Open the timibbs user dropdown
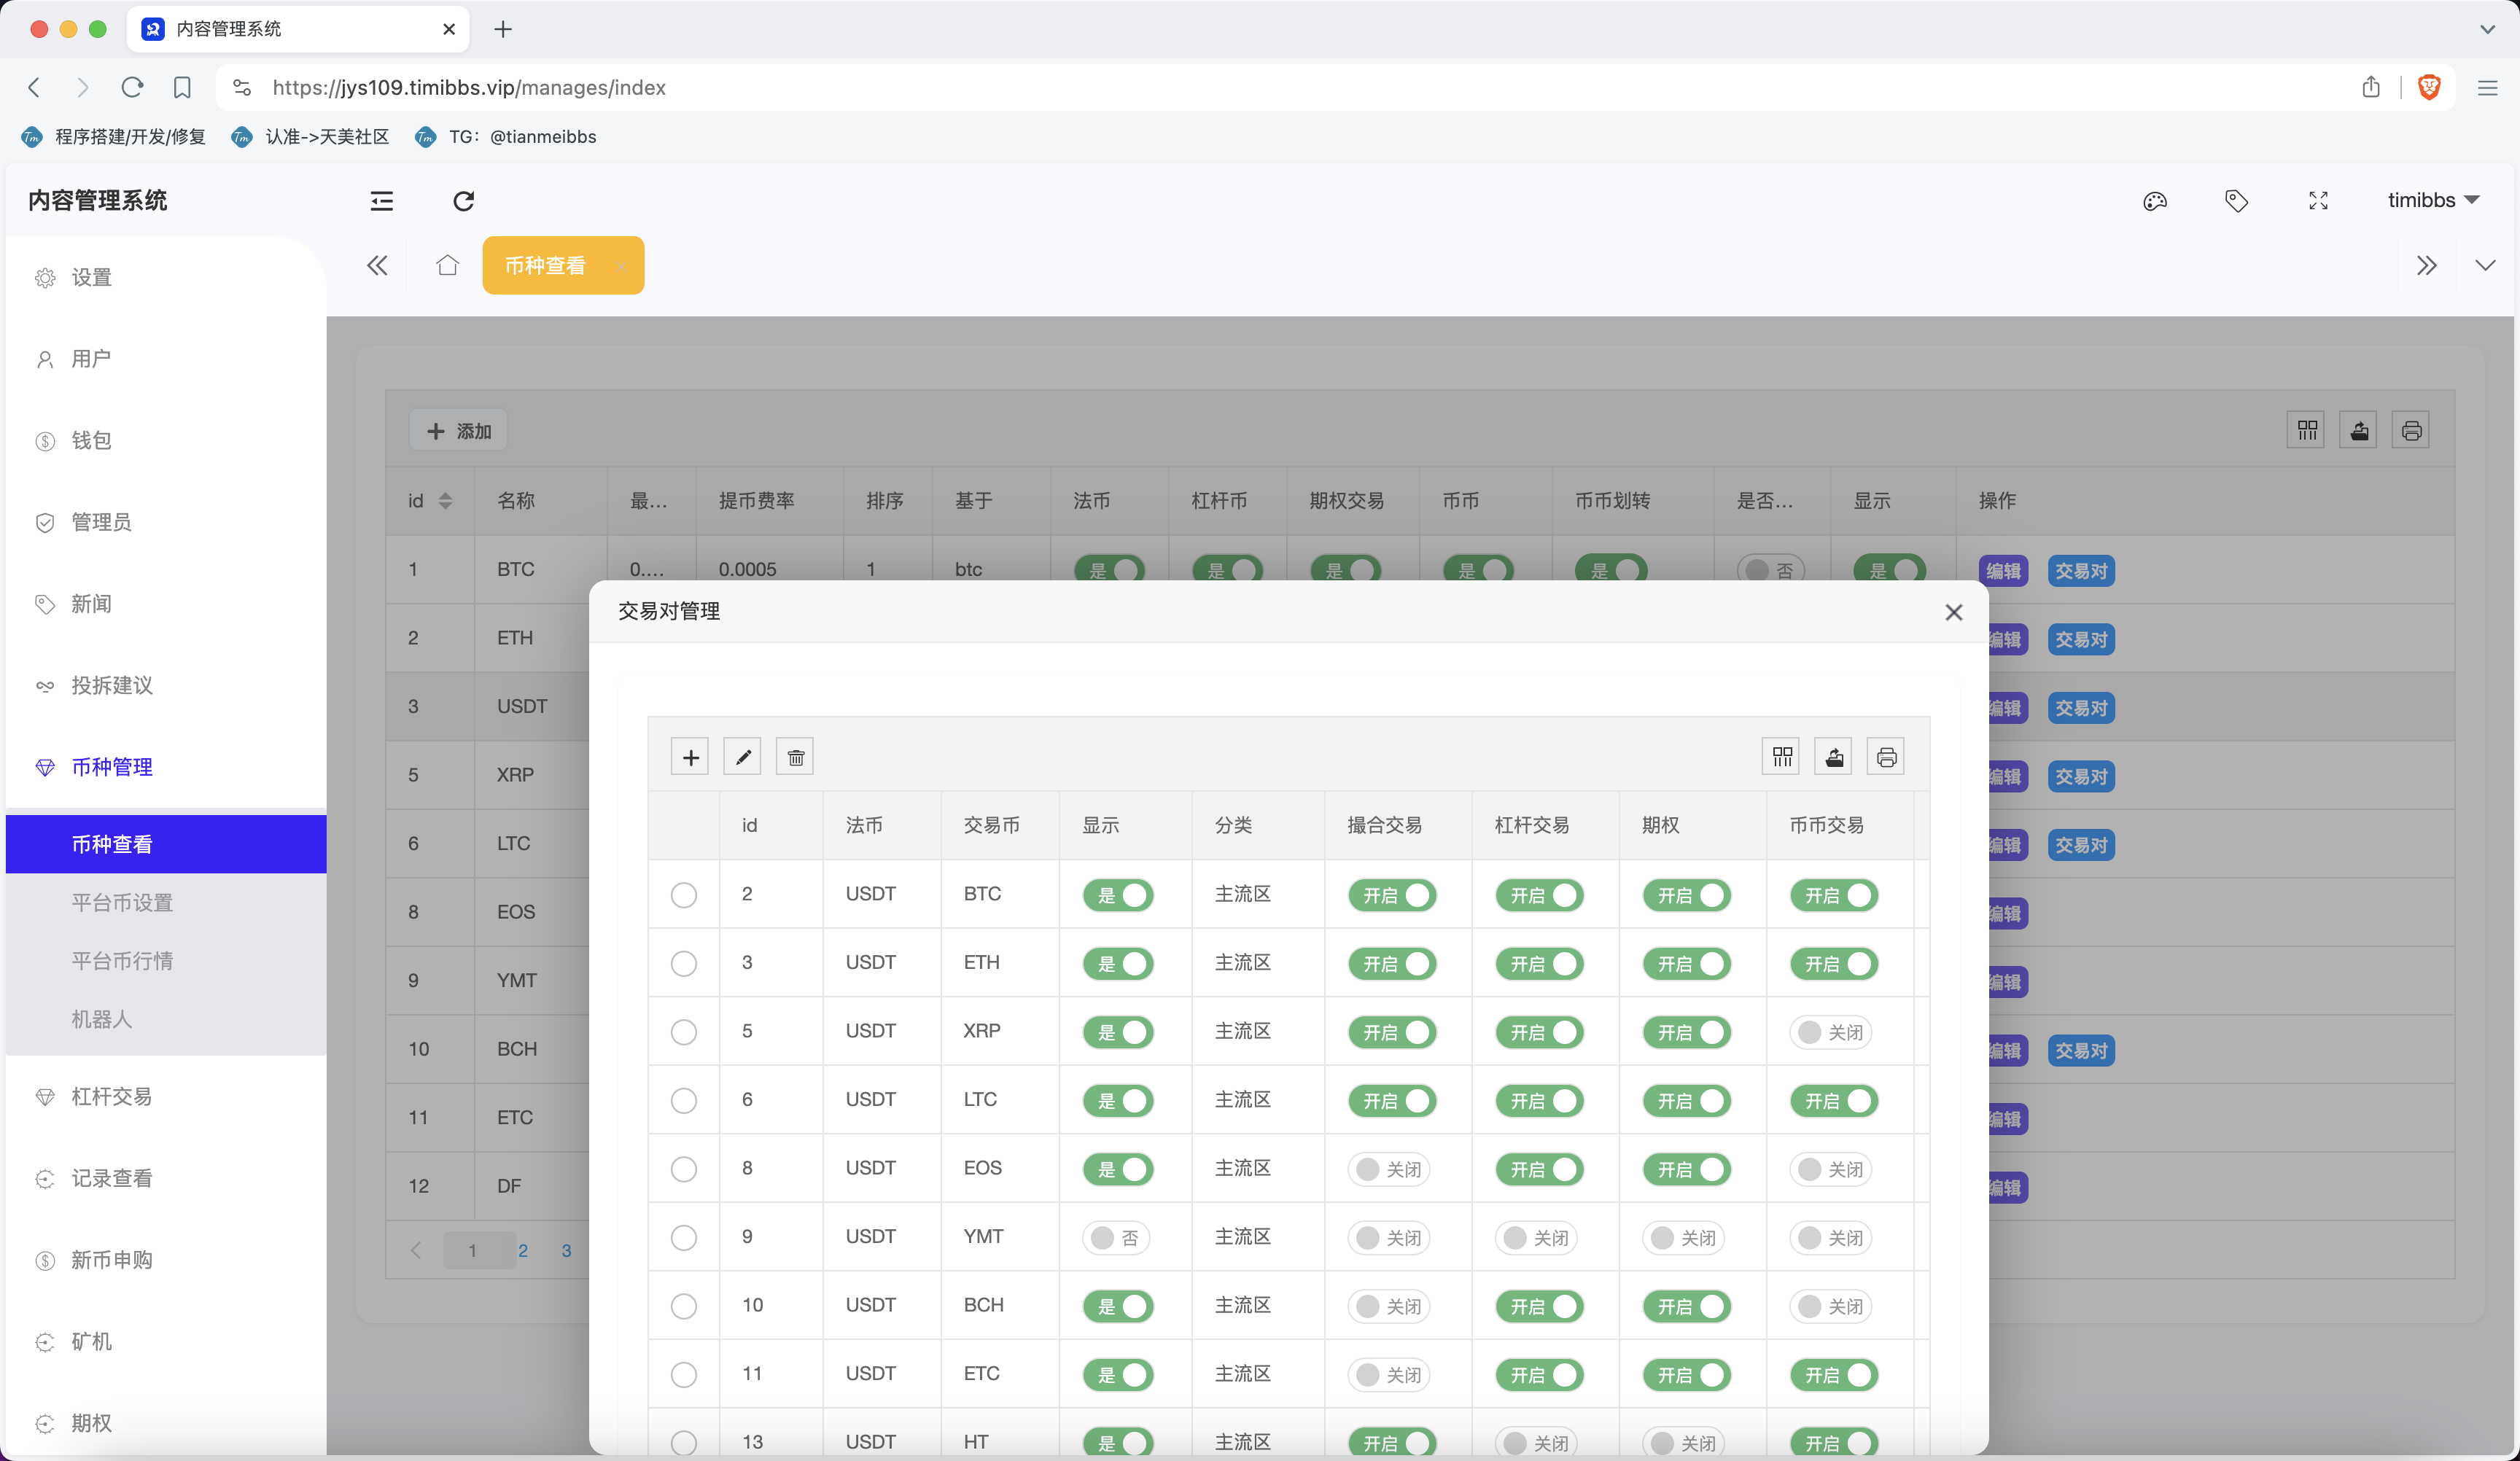 coord(2432,200)
